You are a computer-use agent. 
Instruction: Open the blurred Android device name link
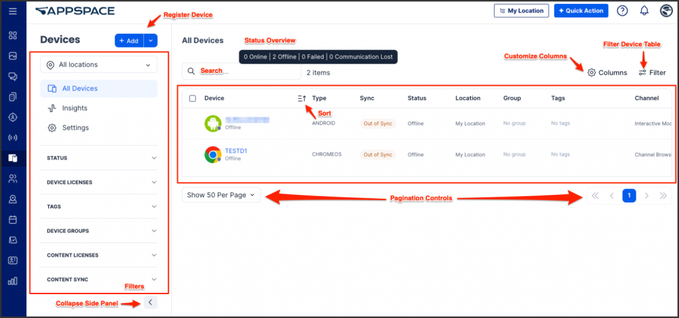[247, 120]
